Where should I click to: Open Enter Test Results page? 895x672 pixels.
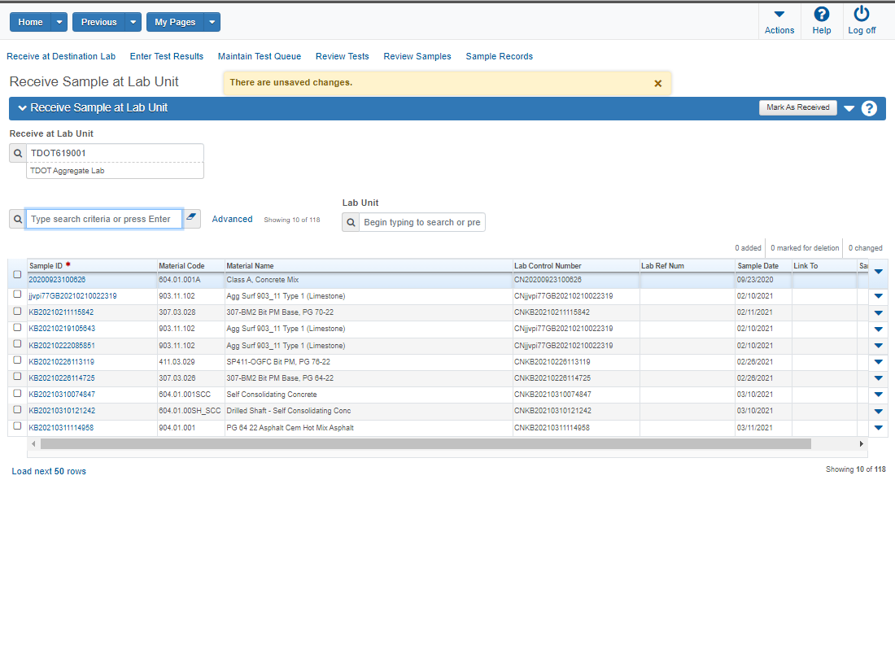tap(167, 56)
